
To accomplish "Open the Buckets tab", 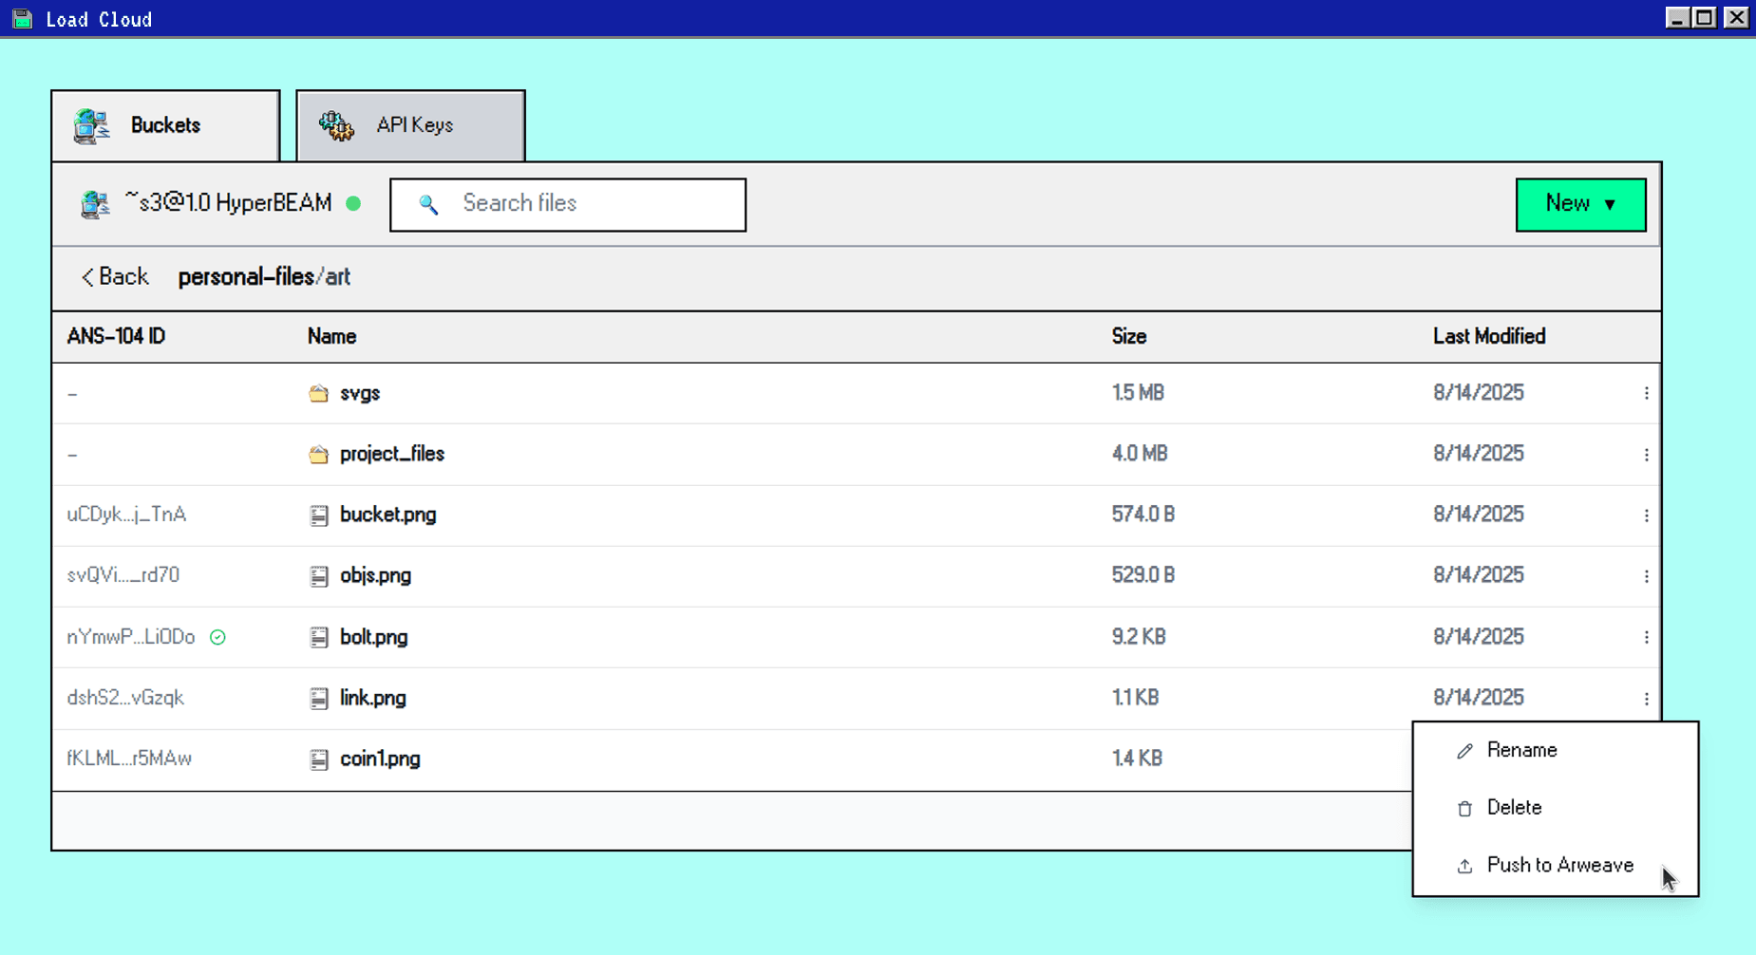I will point(165,125).
